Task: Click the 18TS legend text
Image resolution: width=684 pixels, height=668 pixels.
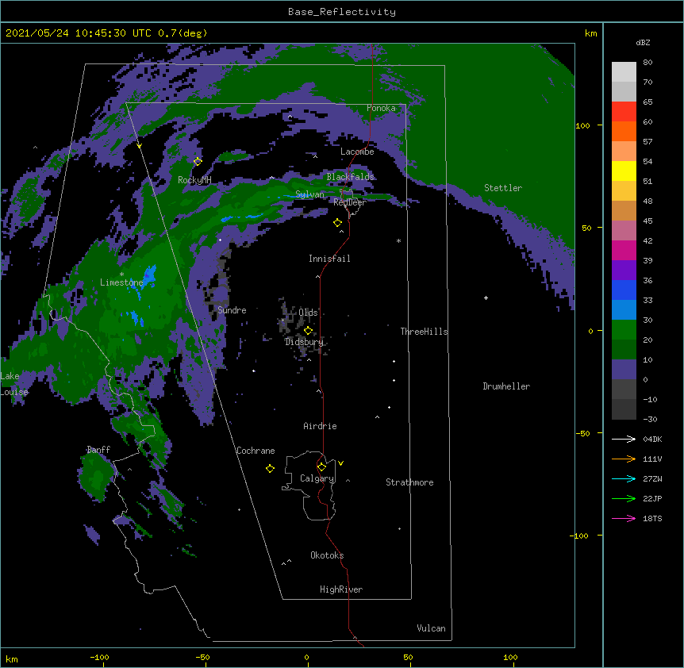Action: point(652,518)
